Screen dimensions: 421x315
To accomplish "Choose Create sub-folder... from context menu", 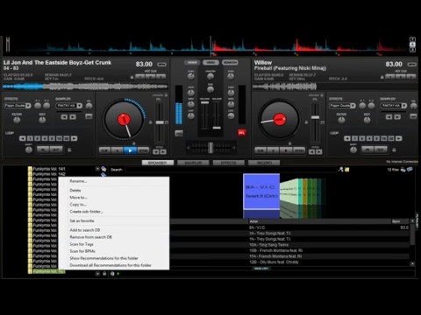I will click(87, 212).
